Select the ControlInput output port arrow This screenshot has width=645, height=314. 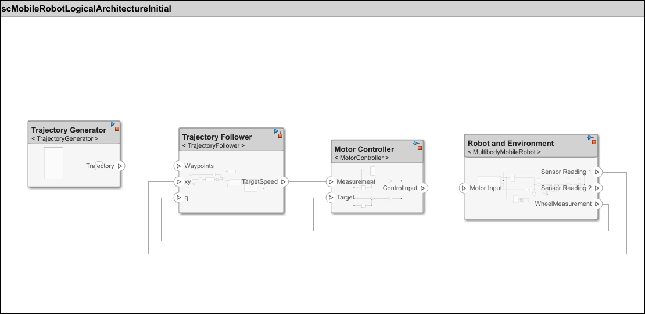click(x=423, y=188)
